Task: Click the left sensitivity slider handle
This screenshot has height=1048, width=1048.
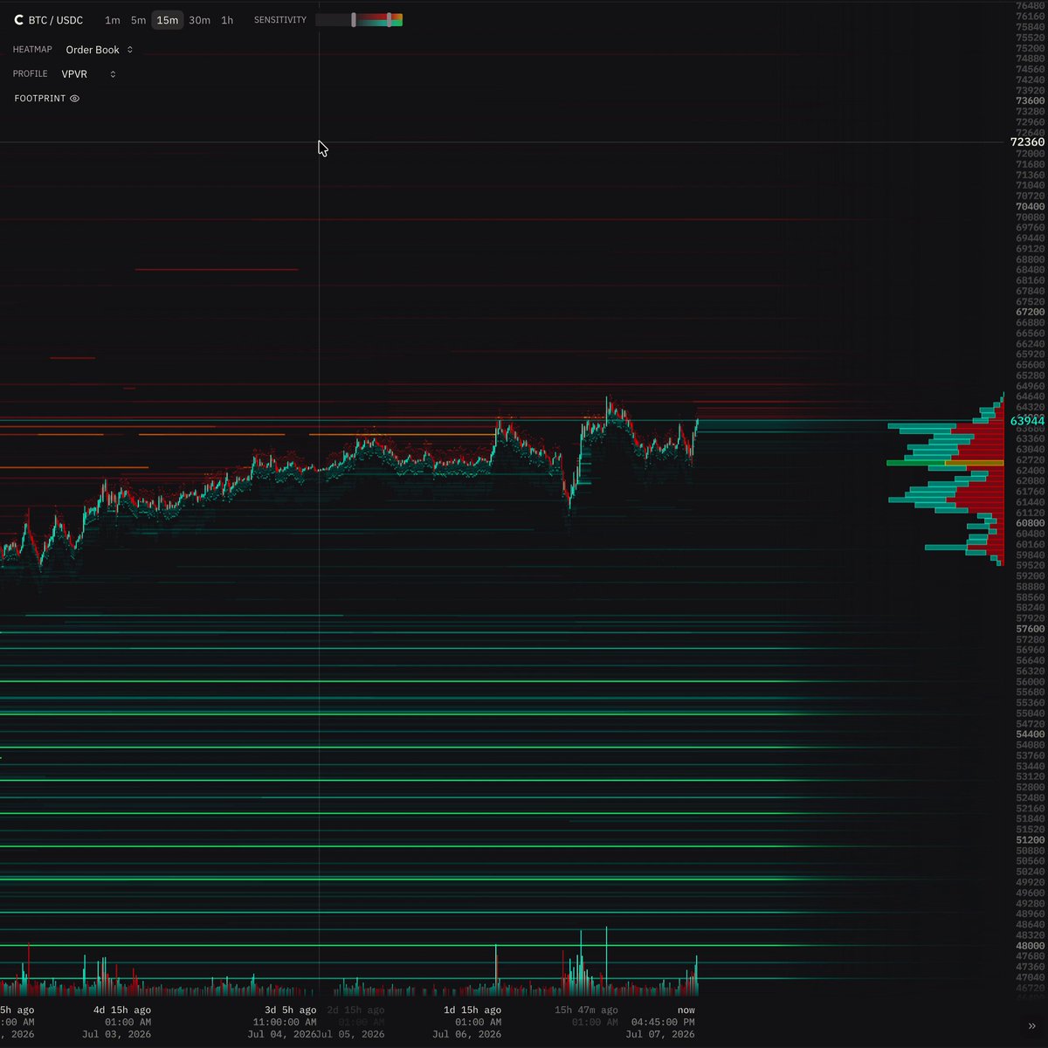Action: coord(354,20)
